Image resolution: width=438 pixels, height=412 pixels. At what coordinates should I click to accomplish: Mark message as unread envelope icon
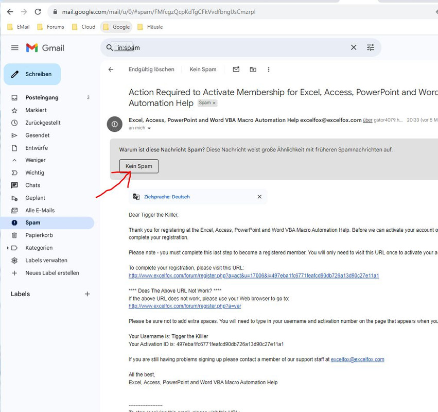236,69
